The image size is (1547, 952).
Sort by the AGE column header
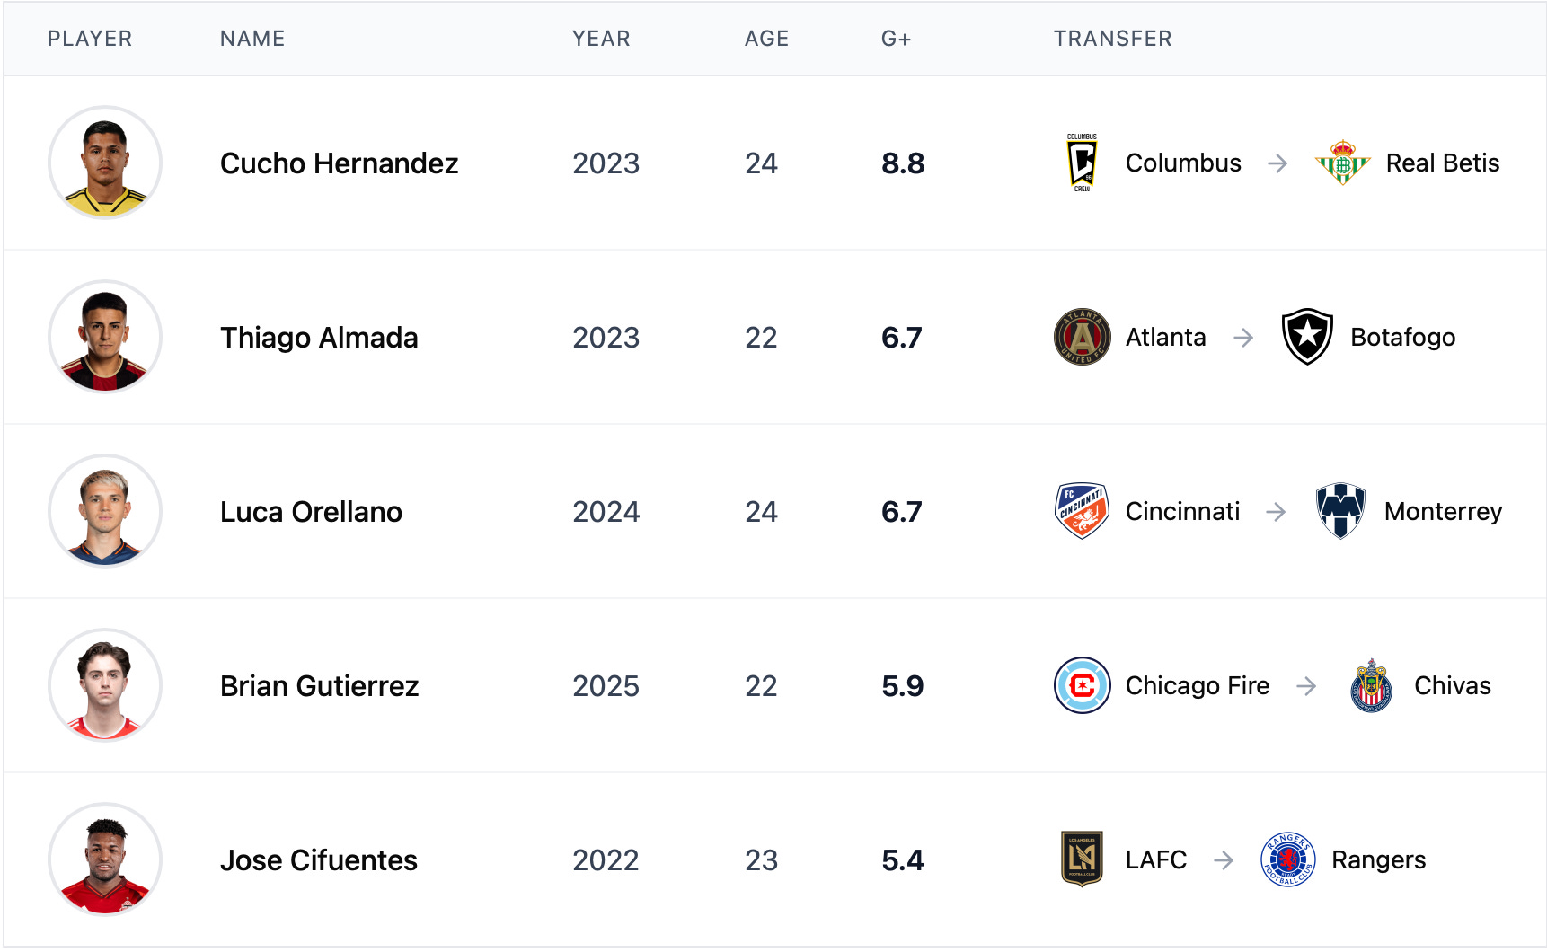click(766, 39)
